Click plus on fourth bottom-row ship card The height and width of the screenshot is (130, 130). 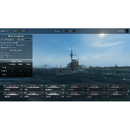(x=84, y=93)
